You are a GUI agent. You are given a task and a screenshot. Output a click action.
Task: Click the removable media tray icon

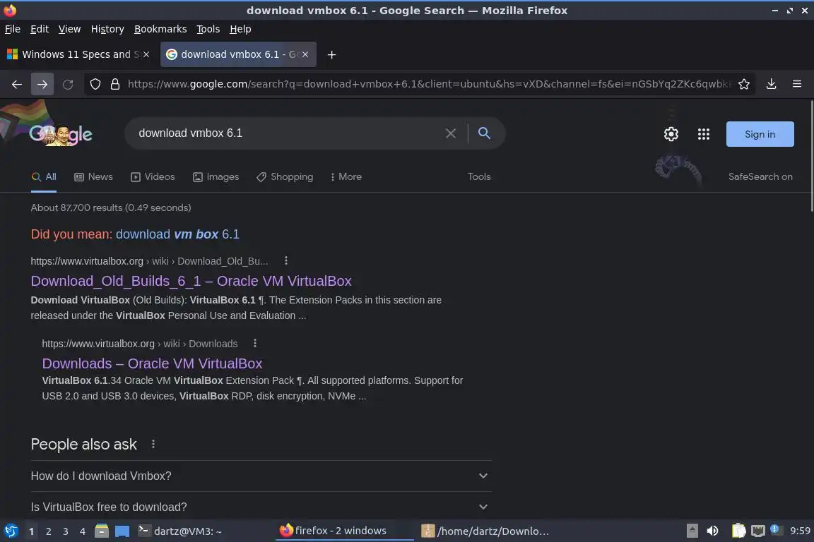coord(692,531)
